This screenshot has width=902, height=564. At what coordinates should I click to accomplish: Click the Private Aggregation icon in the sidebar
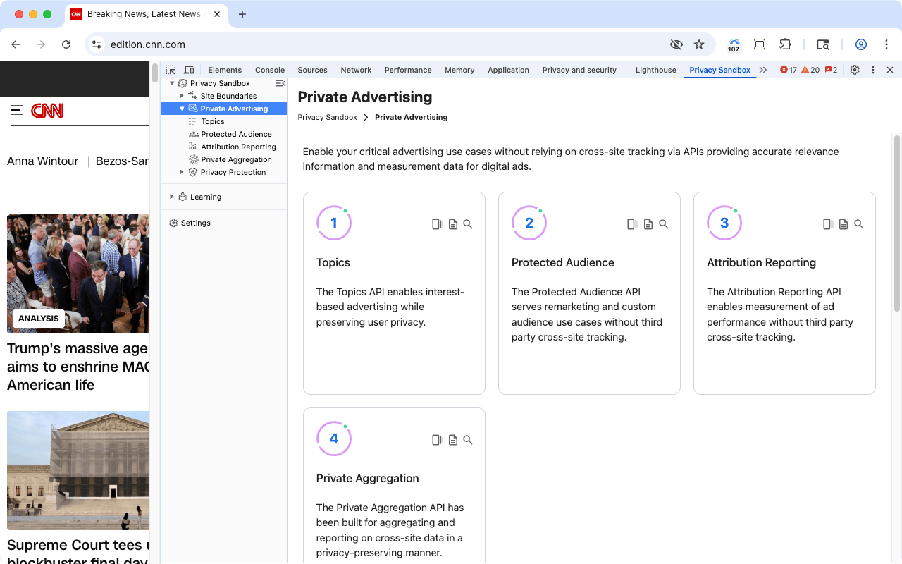coord(192,159)
